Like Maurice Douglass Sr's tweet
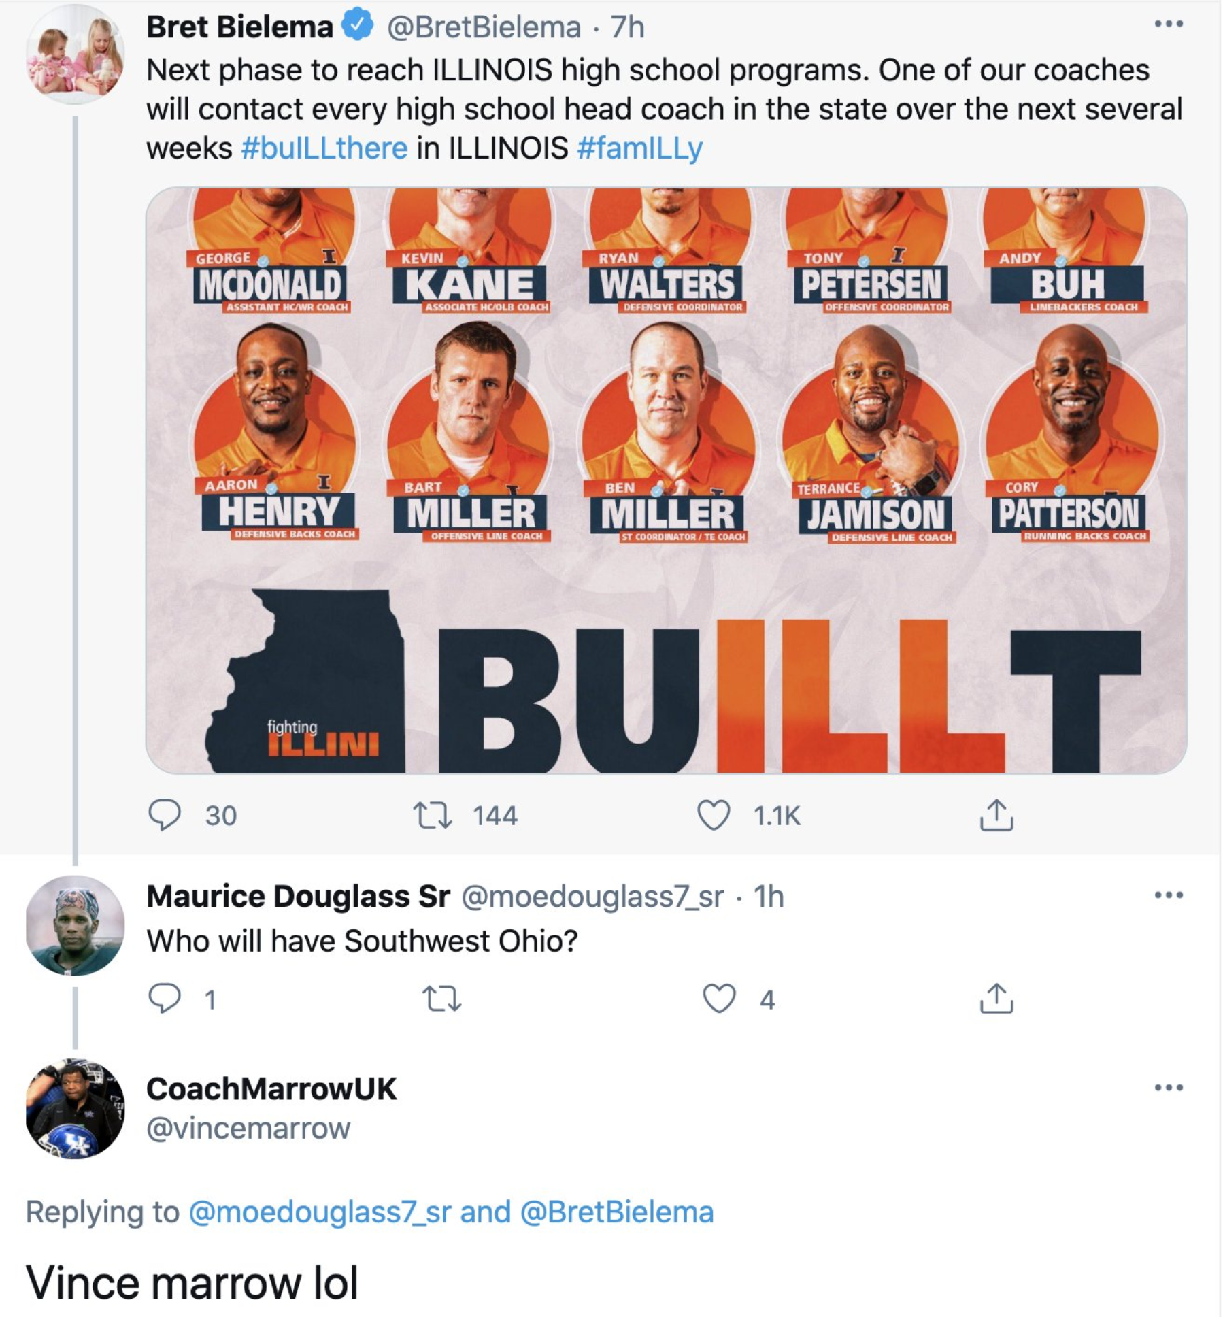Viewport: 1223px width, 1317px height. tap(719, 999)
